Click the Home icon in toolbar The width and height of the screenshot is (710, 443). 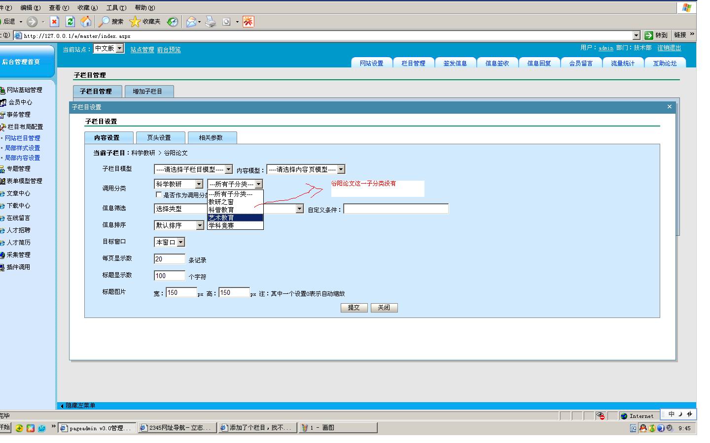[86, 22]
